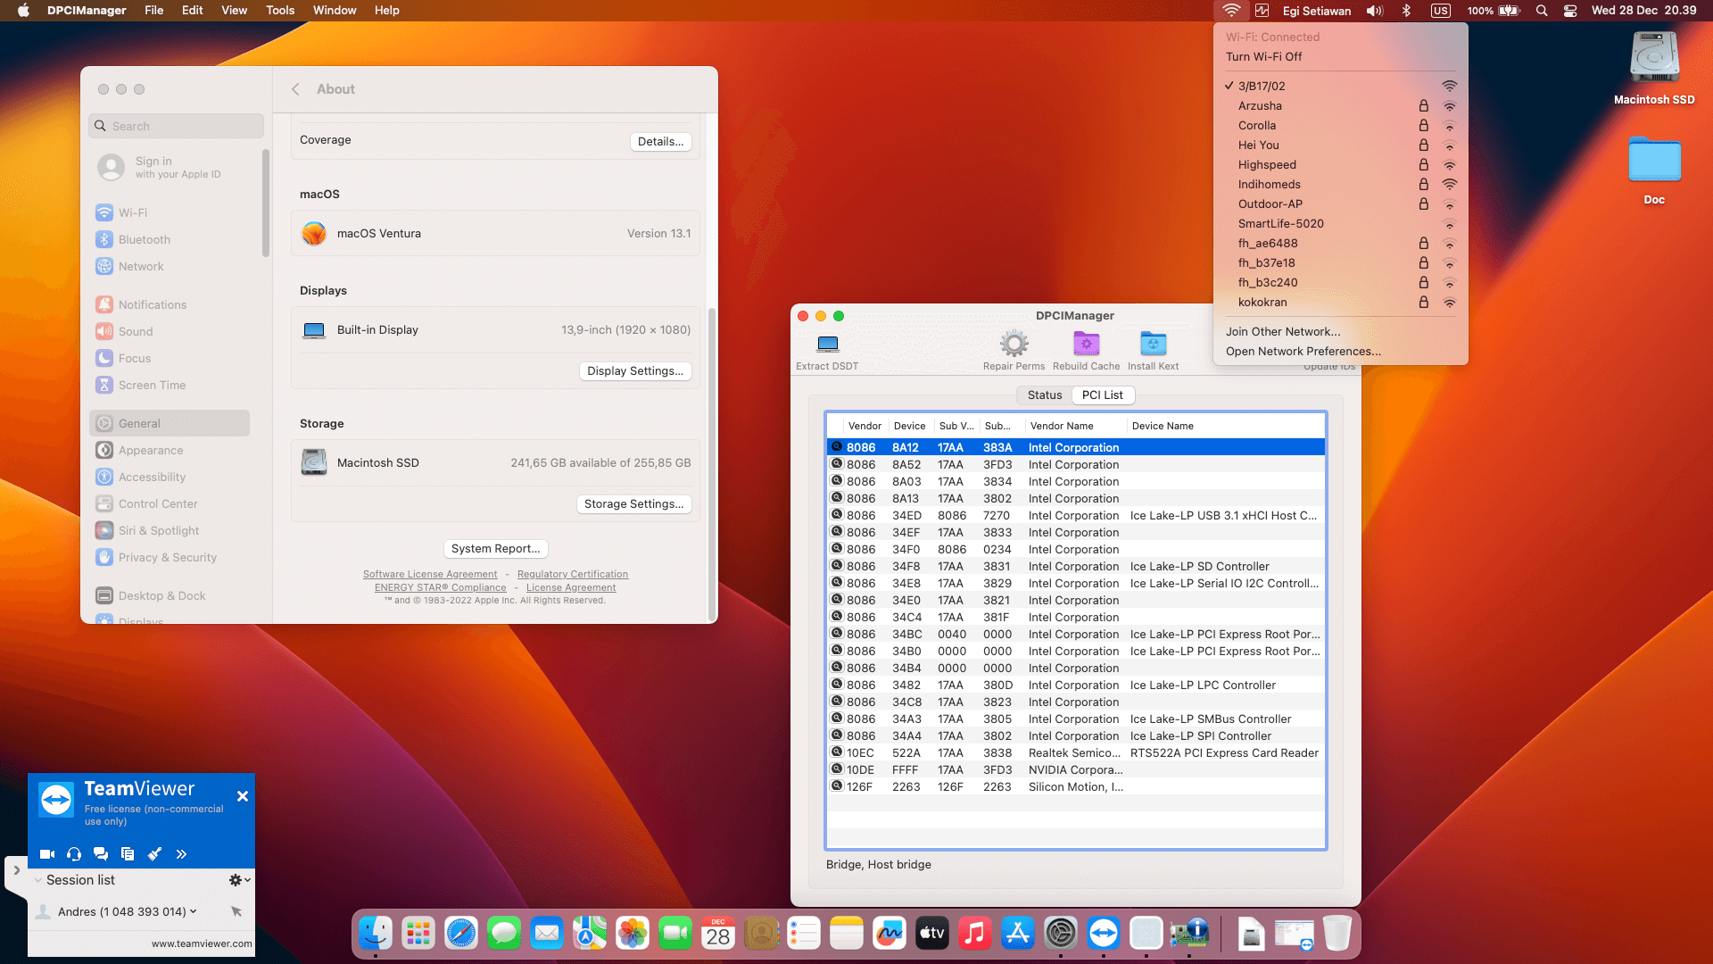
Task: Collapse the Session list section
Action: (x=38, y=880)
